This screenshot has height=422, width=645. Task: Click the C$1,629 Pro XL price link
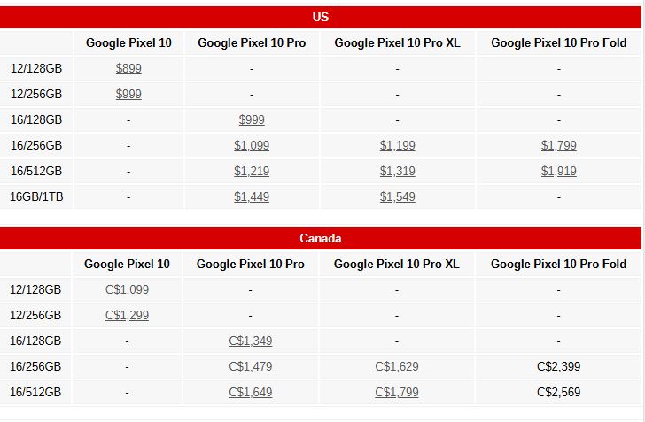click(396, 366)
